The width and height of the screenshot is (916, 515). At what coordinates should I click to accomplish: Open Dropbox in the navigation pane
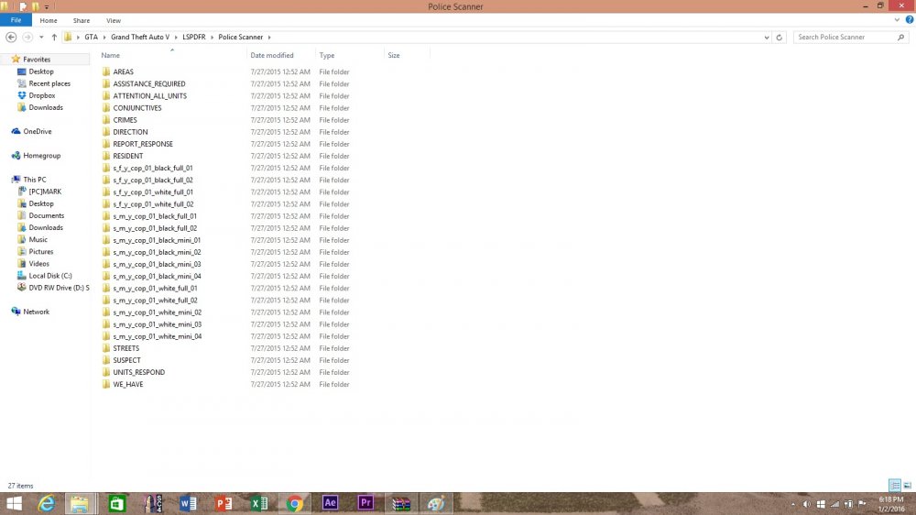tap(41, 95)
